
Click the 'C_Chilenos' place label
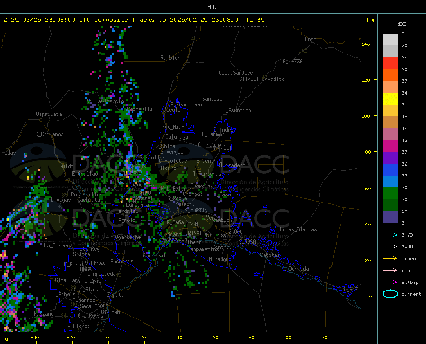[x=49, y=134]
